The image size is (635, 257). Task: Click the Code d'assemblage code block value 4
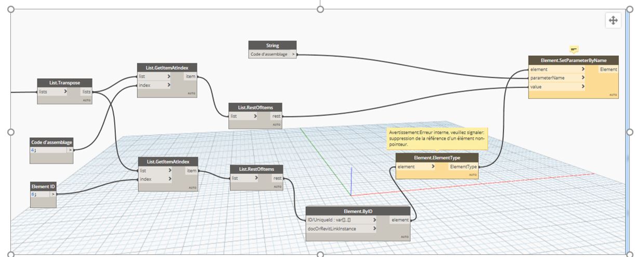tap(33, 150)
